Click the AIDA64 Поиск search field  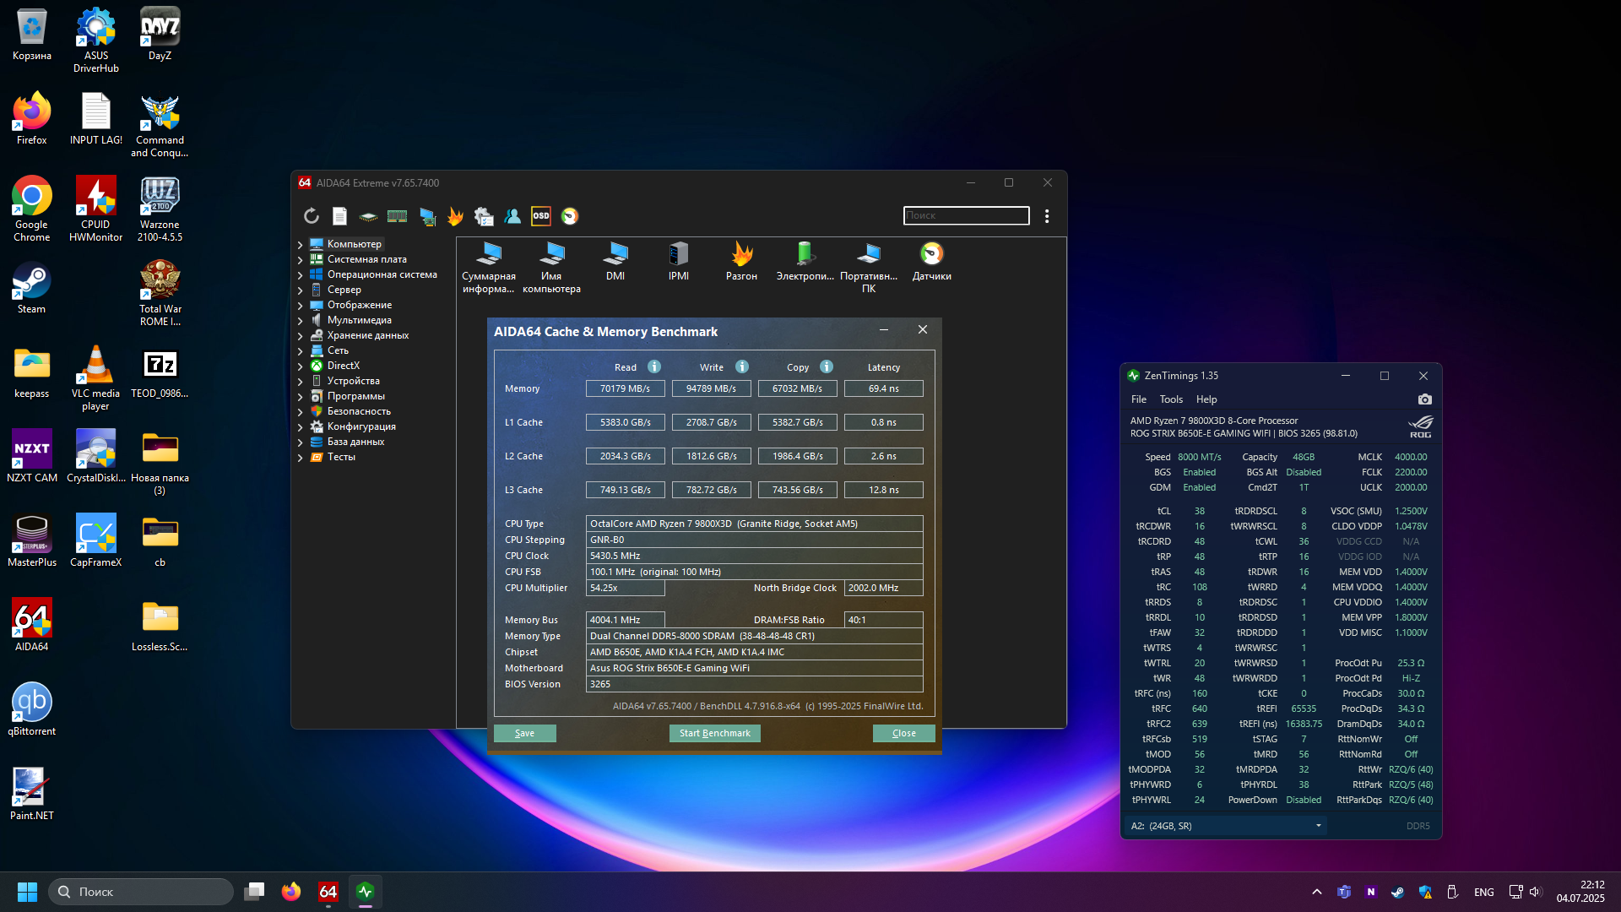[966, 215]
